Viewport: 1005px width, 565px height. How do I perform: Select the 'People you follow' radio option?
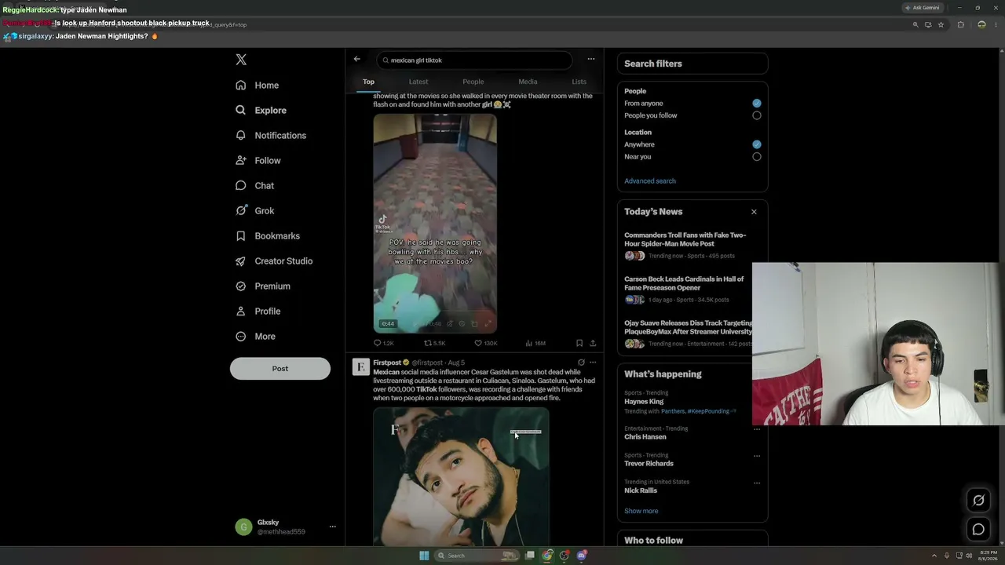pyautogui.click(x=757, y=115)
